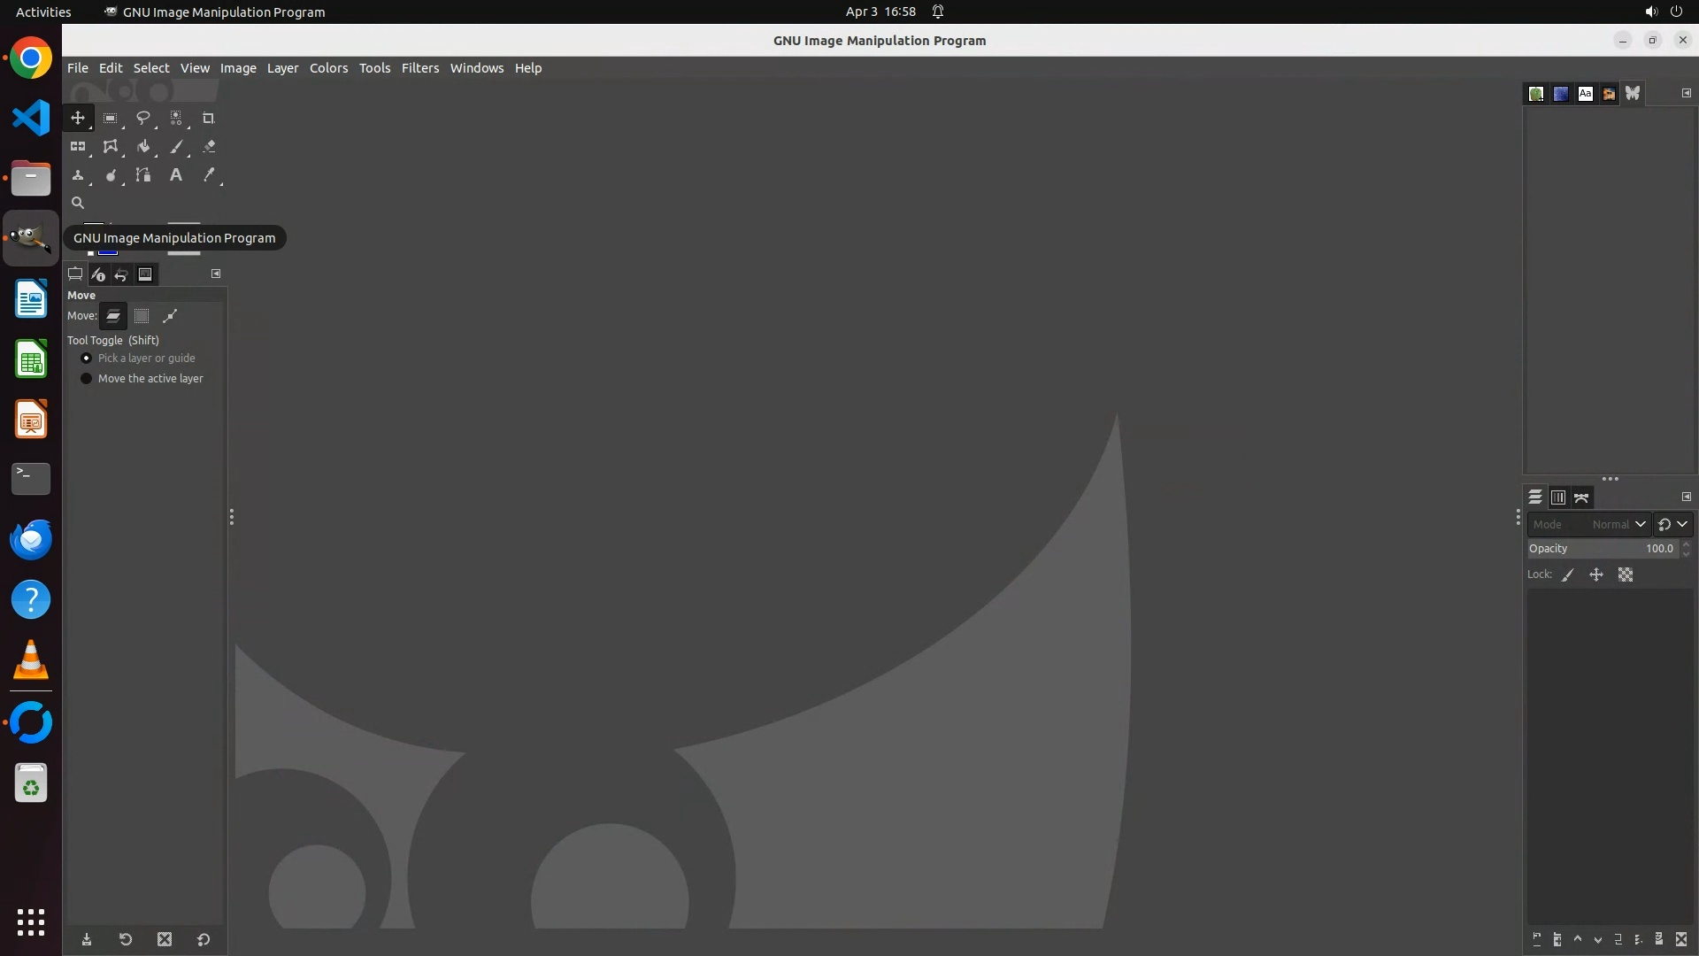Select the Eraser tool

coord(209,147)
